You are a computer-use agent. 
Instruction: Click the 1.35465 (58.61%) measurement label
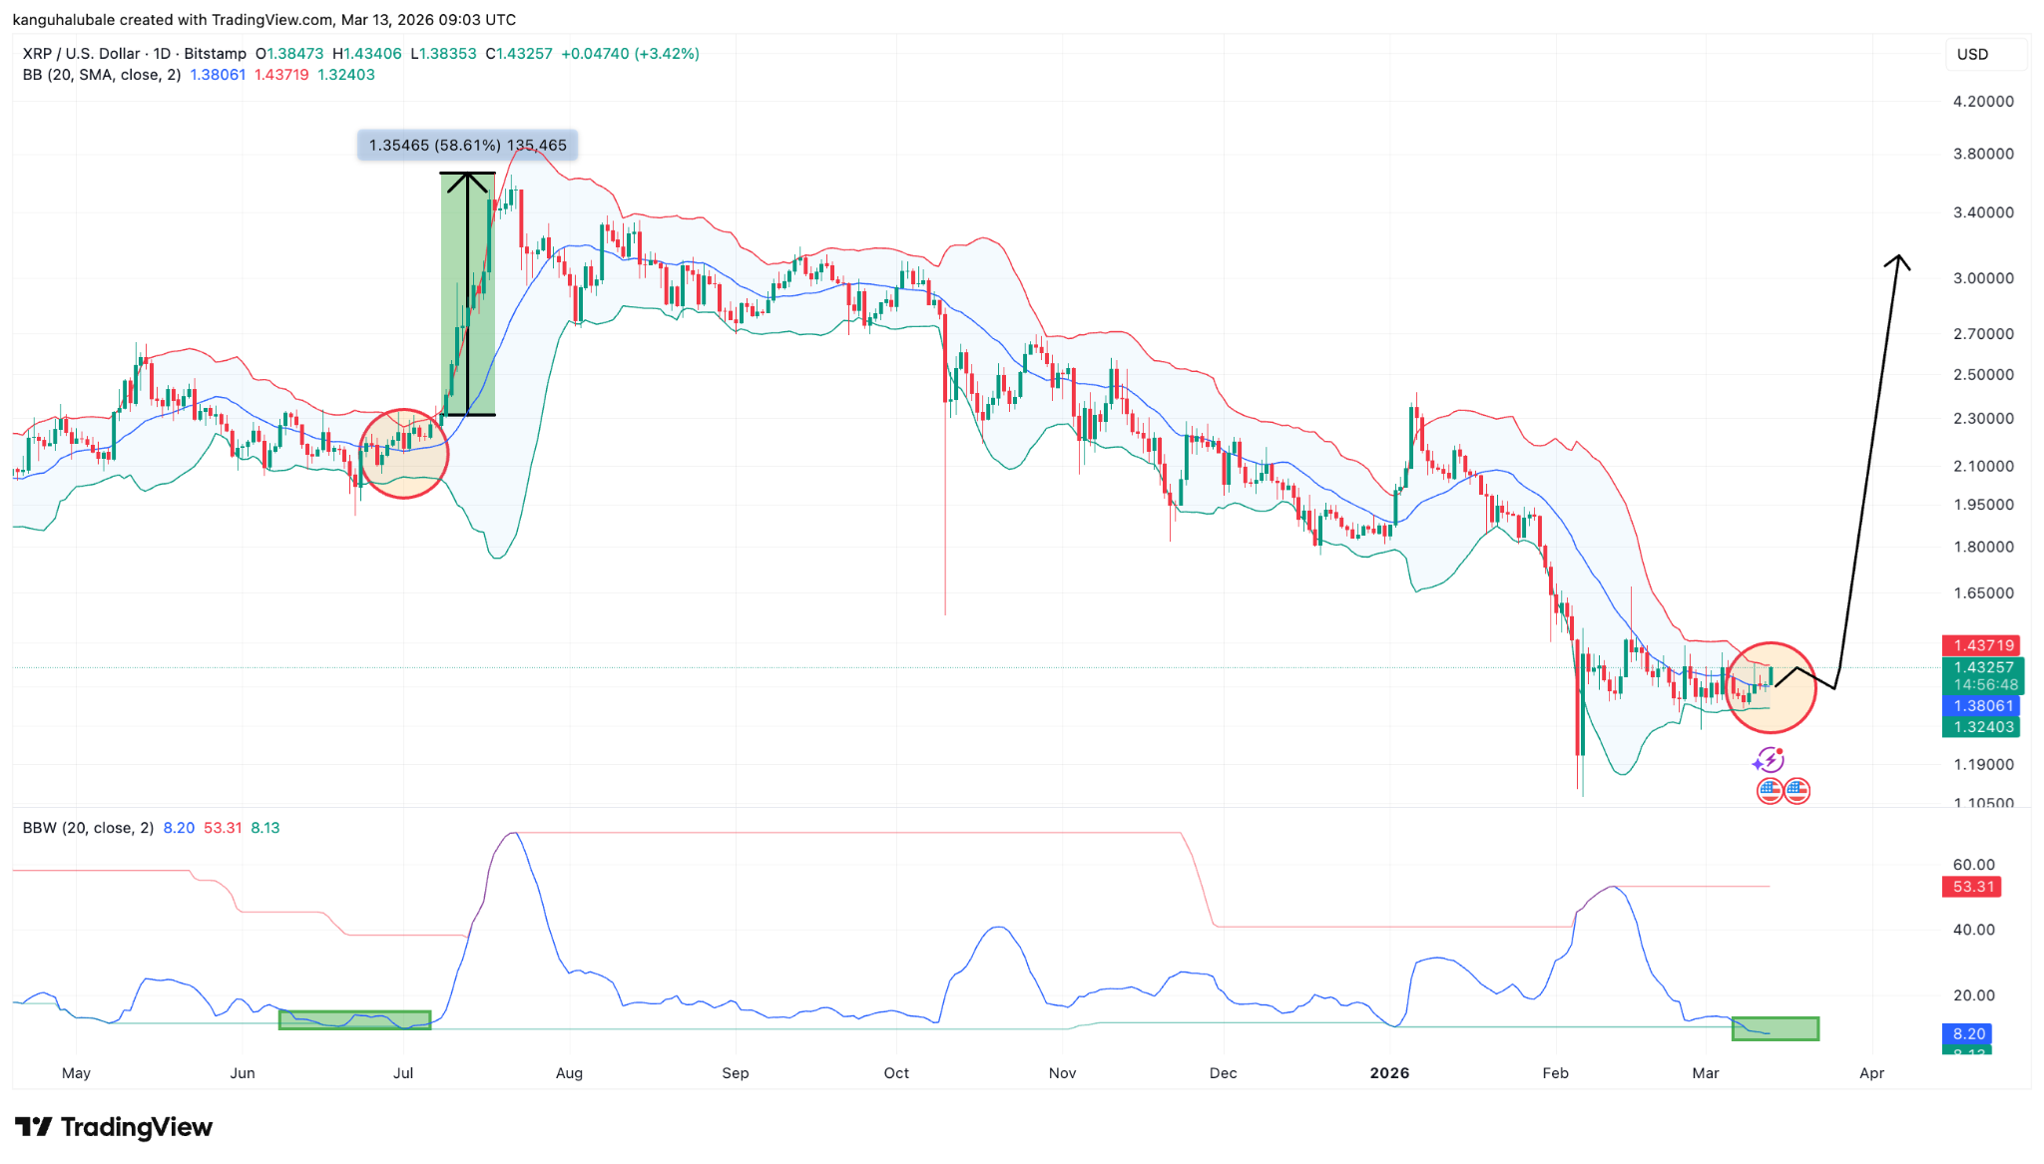tap(467, 145)
